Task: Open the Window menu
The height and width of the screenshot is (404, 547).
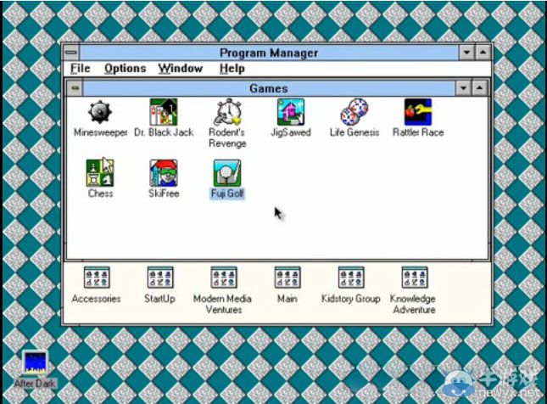Action: coord(181,69)
